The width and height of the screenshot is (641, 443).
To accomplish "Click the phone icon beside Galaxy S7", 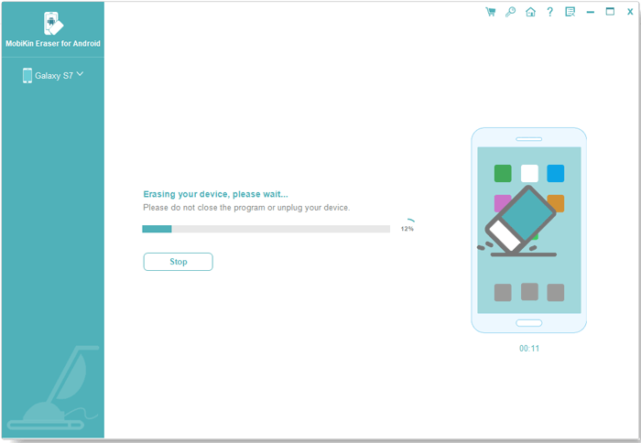I will pyautogui.click(x=27, y=76).
